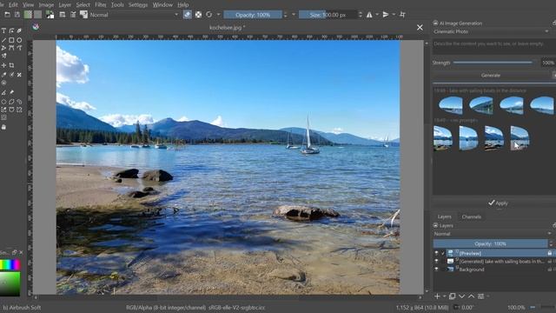
Task: Adjust the toolbar brush Opacity slider
Action: [x=253, y=15]
